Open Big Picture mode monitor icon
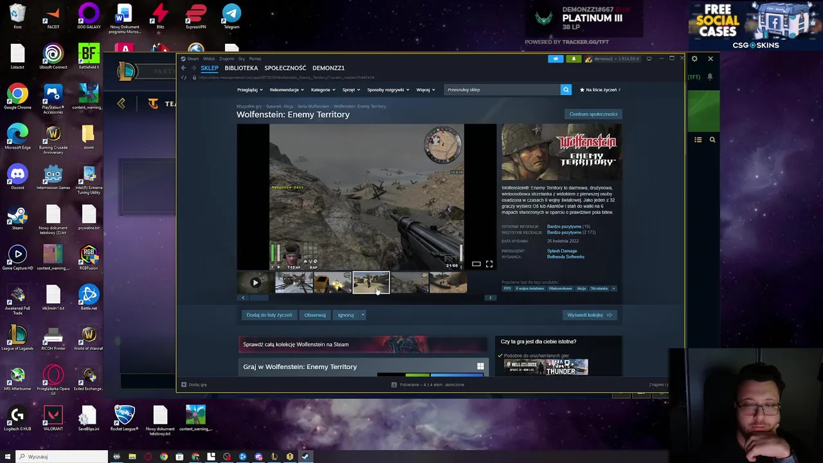 pos(649,59)
